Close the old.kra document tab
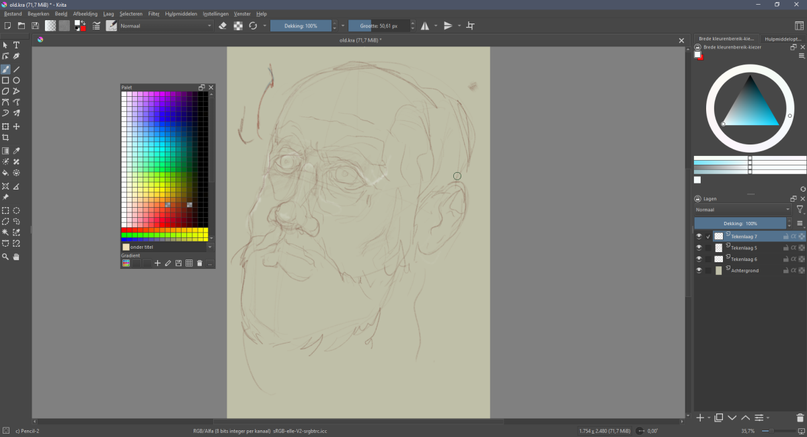The height and width of the screenshot is (437, 807). [681, 40]
